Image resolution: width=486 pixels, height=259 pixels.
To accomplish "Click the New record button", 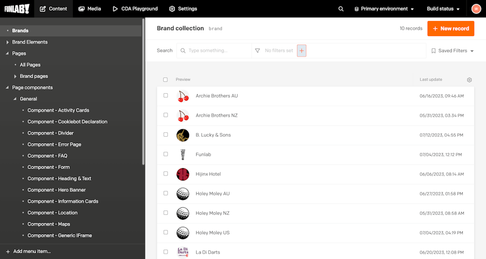I will click(x=451, y=29).
